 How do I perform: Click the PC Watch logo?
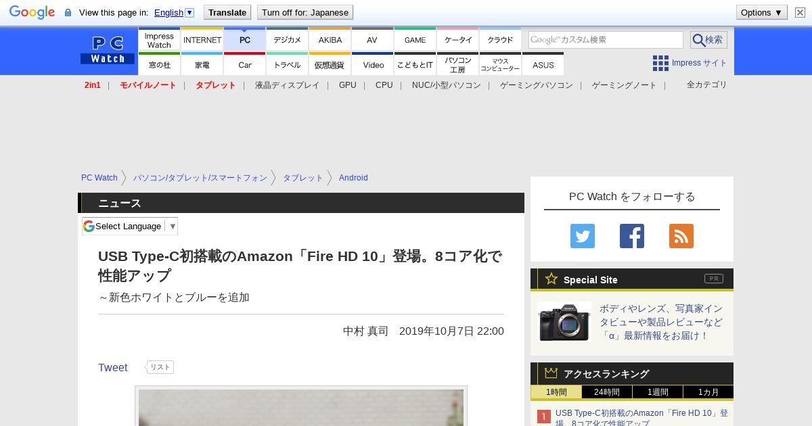(x=108, y=51)
